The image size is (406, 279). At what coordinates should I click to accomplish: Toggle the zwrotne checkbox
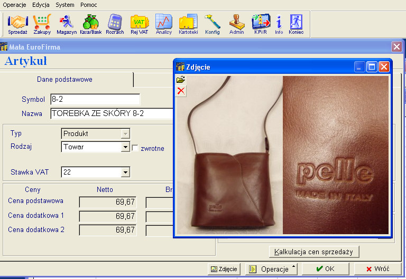click(135, 148)
